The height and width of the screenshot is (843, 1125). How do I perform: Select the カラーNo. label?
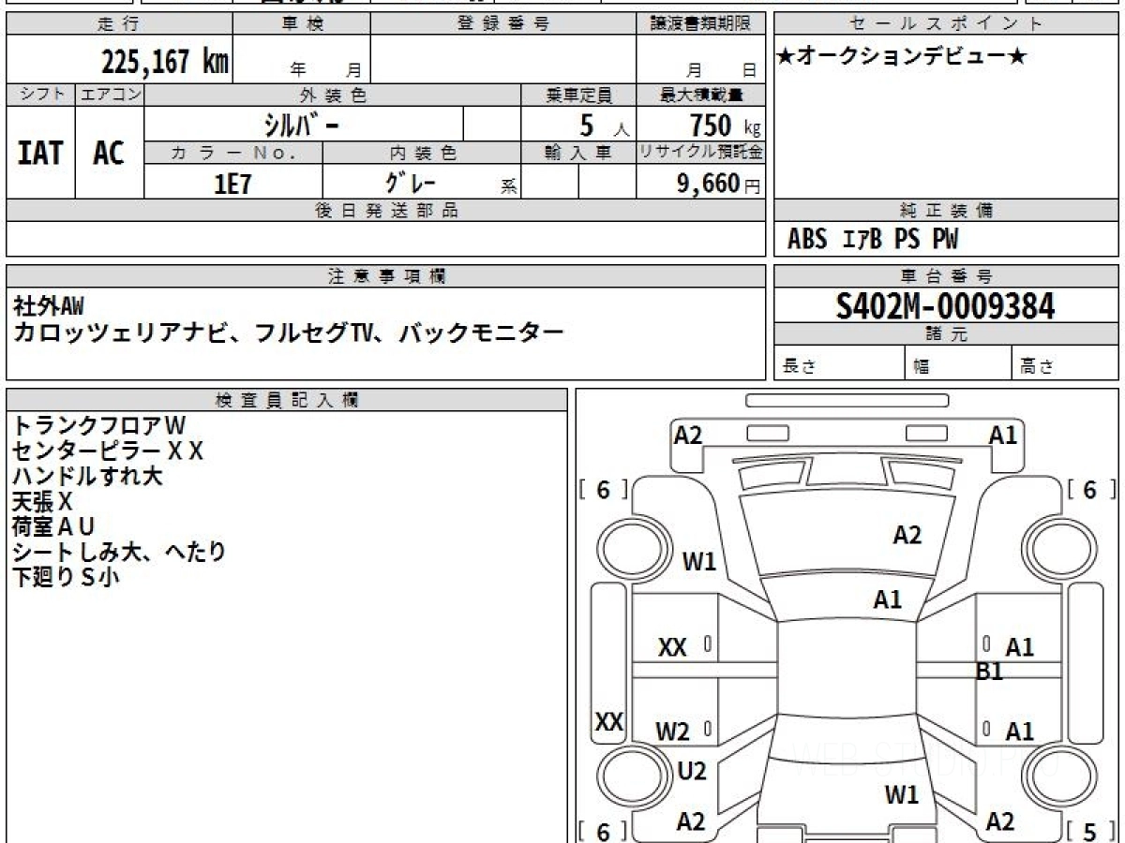[233, 153]
